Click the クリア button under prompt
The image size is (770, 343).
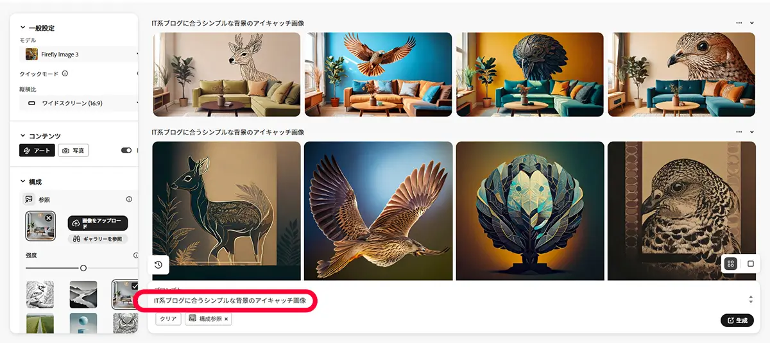tap(168, 319)
